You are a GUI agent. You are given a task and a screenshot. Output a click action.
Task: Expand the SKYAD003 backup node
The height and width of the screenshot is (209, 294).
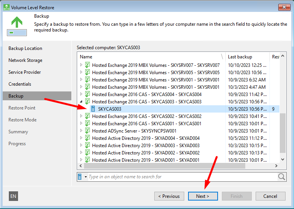click(x=81, y=145)
